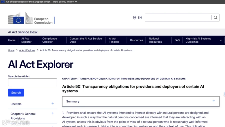Click the blue Search button

[x=16, y=93]
